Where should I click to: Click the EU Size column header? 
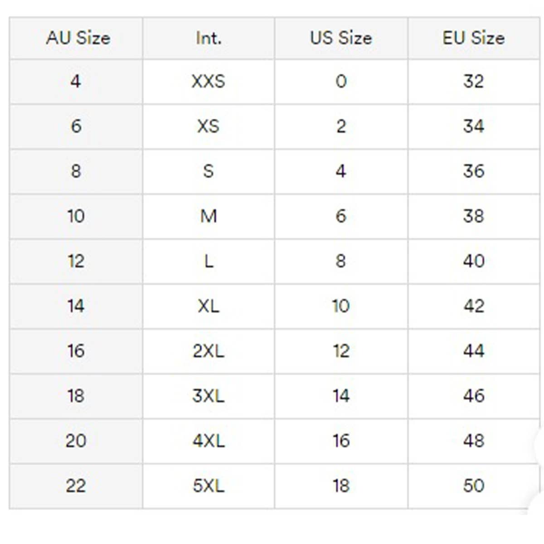[x=473, y=38]
